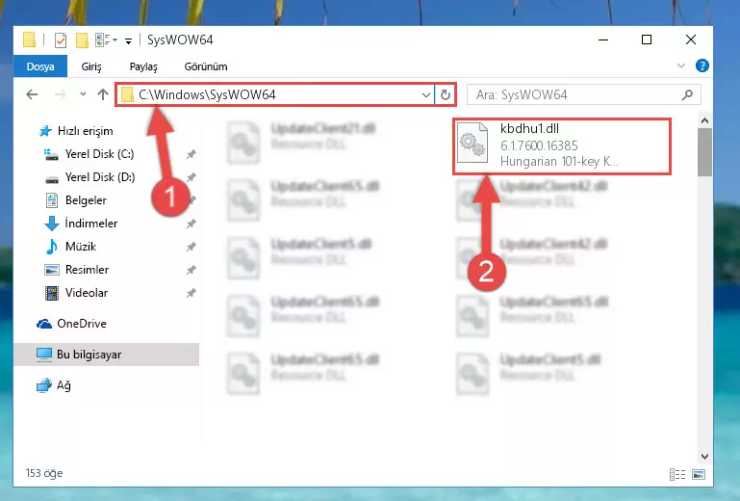Click the scrollbar down arrow
Screen dimensions: 740x501
(704, 457)
